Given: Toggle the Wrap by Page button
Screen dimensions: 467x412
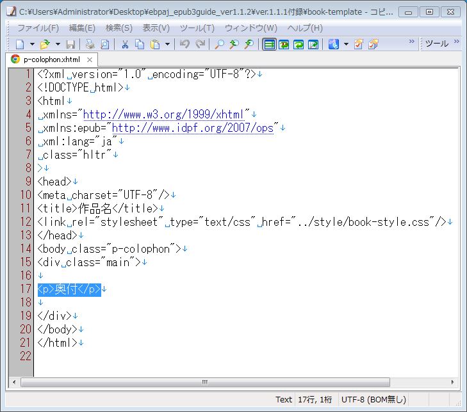Looking at the screenshot, I should click(x=313, y=44).
